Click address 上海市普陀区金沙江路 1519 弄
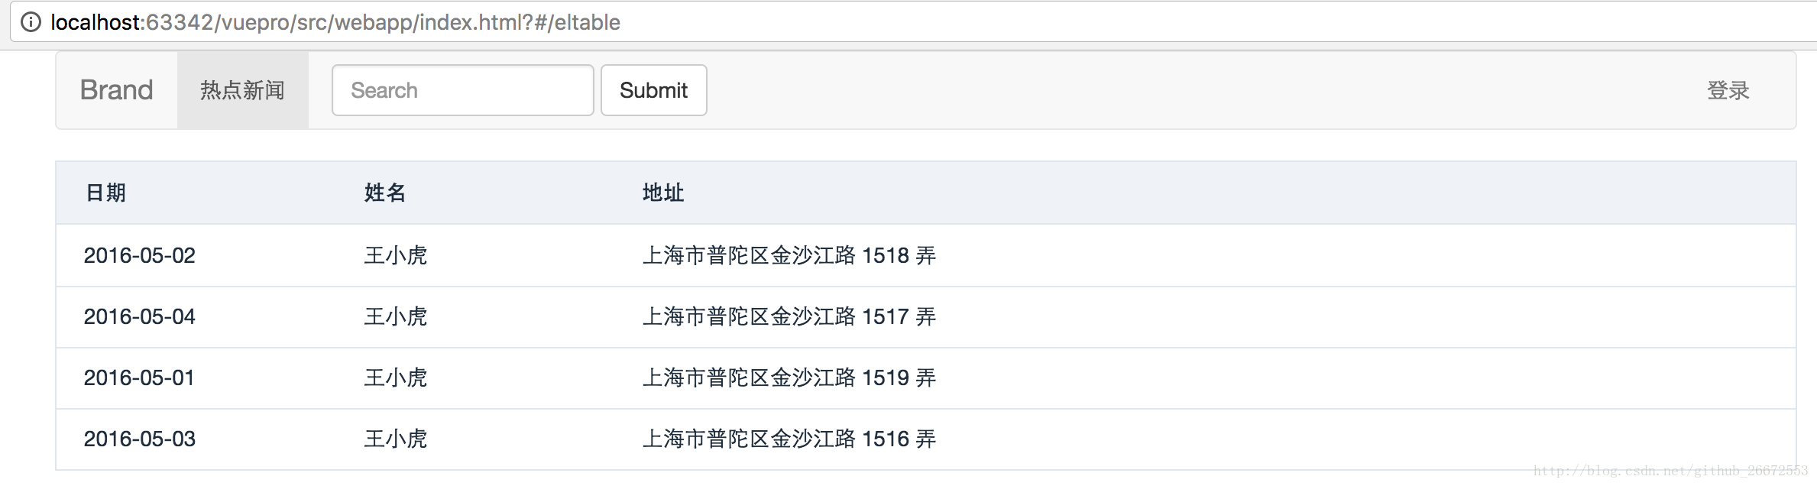 [x=789, y=377]
